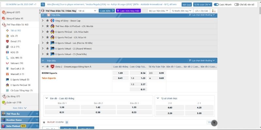Viewport: 261px width, 130px height.
Task: Toggle the Chế độ nền tối switch
Action: pyautogui.click(x=237, y=5)
